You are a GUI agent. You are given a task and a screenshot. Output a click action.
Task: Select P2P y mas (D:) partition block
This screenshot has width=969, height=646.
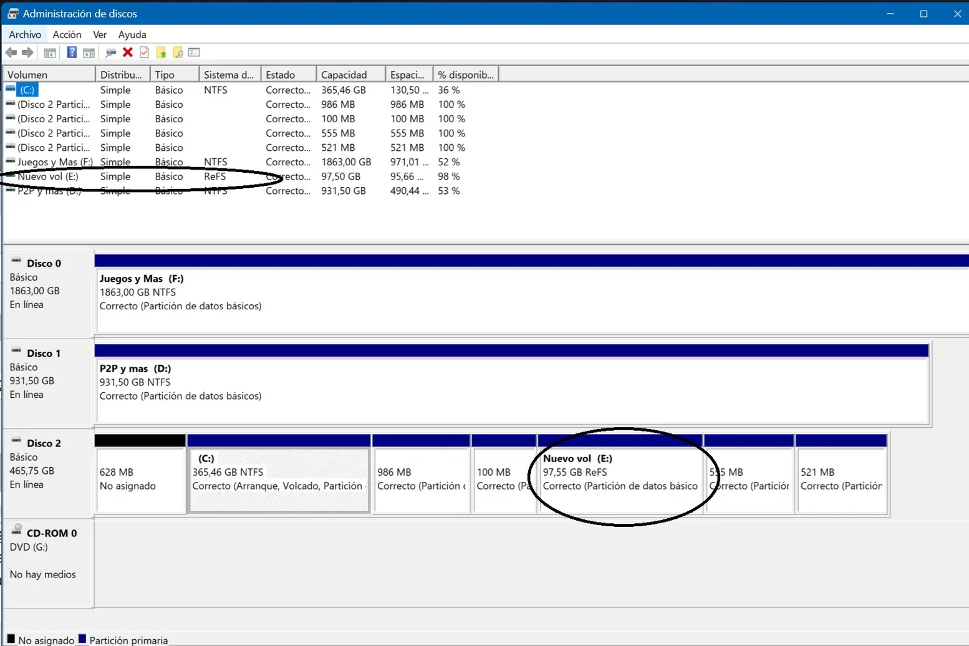point(513,384)
